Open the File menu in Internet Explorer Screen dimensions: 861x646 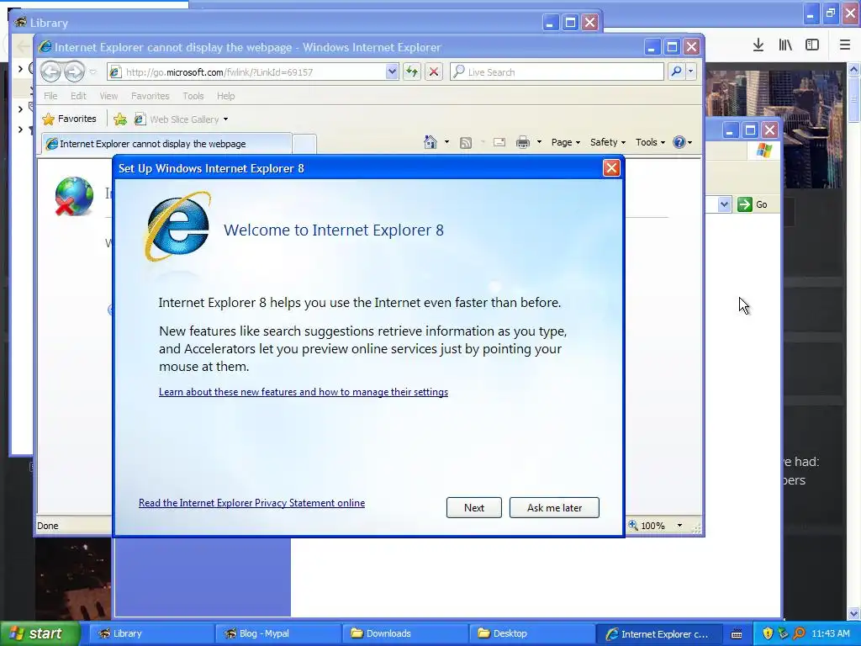point(50,96)
